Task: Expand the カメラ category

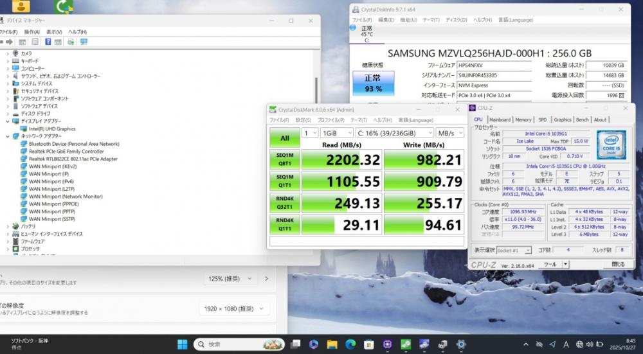Action: 7,53
